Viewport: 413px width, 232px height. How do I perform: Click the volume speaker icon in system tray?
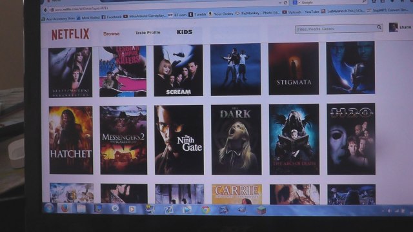point(389,211)
